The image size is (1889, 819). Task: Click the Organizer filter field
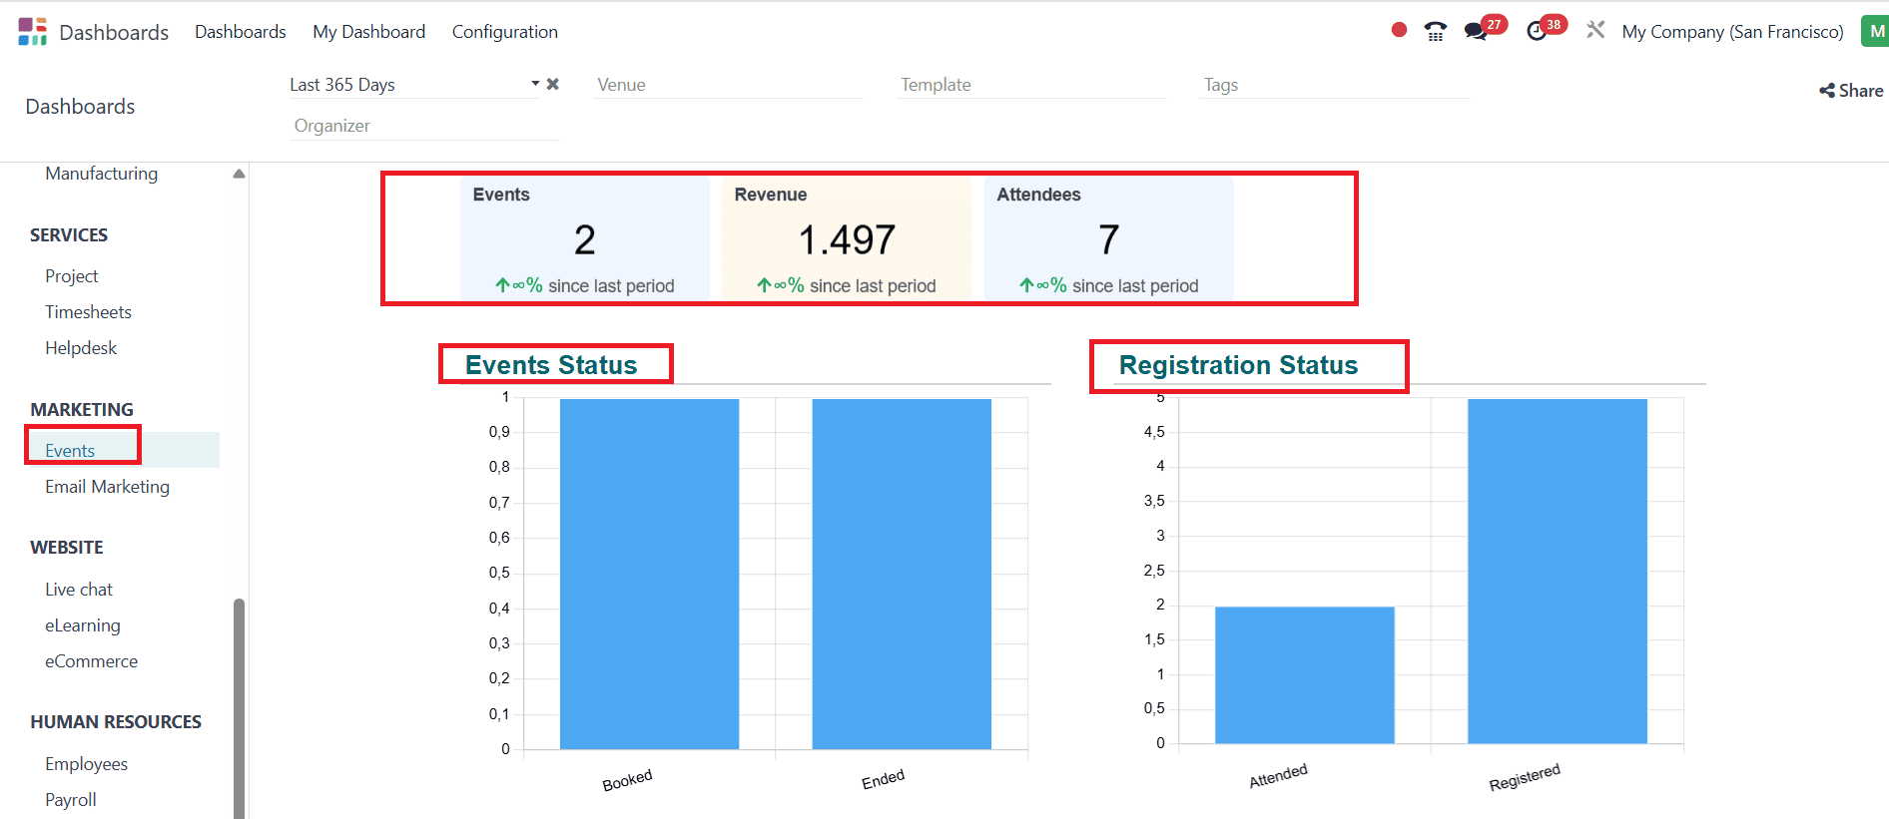coord(423,126)
